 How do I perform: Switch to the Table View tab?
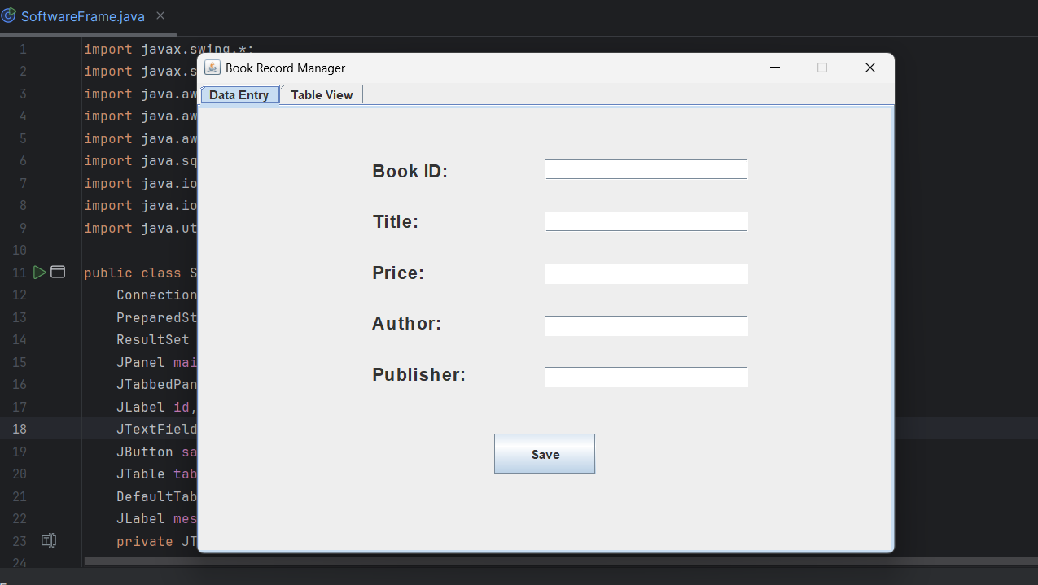[322, 94]
